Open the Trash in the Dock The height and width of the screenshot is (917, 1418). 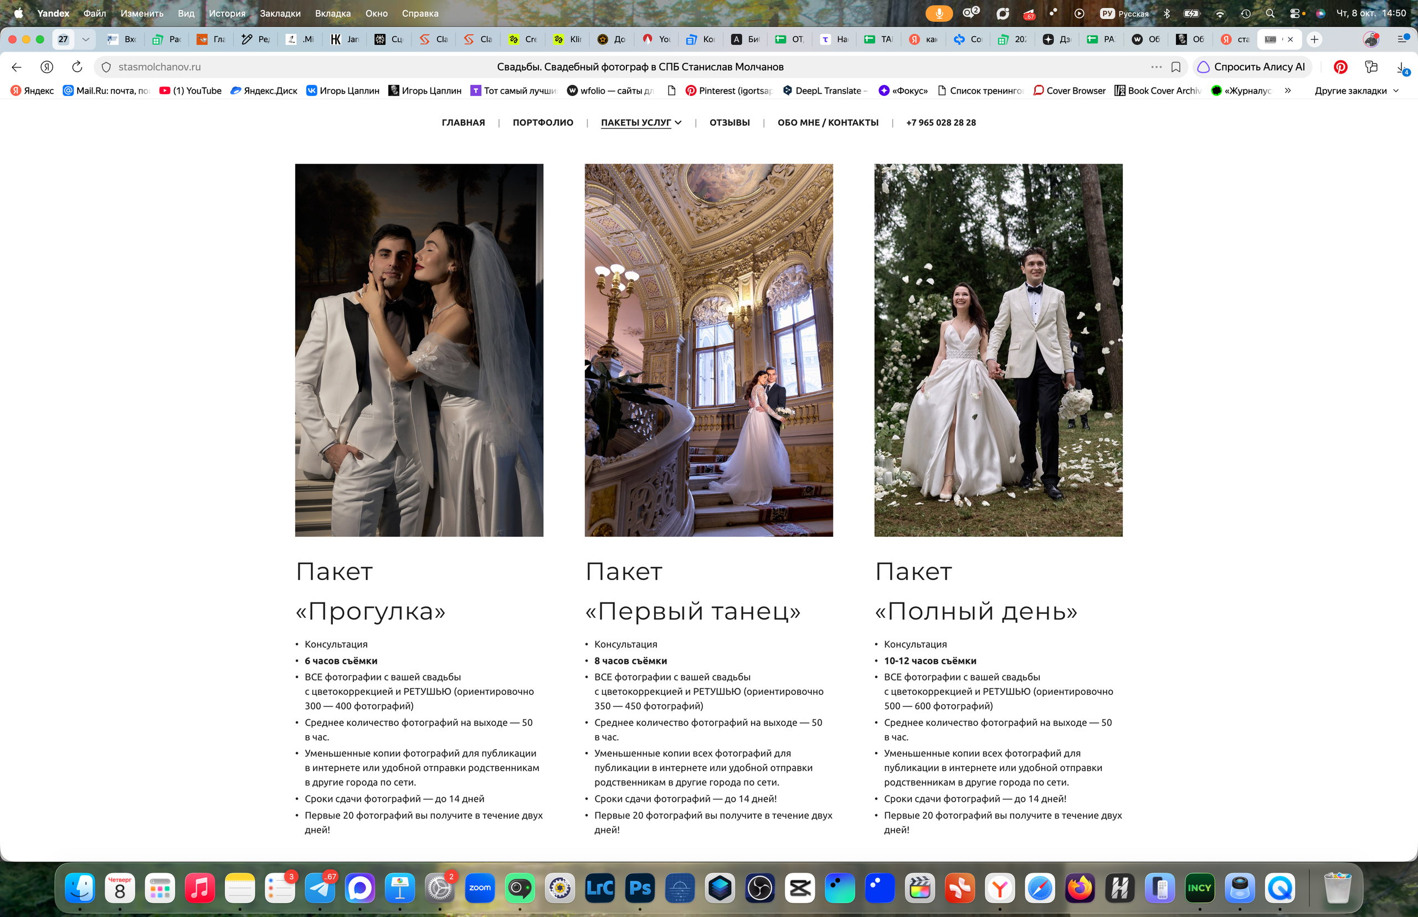1337,888
